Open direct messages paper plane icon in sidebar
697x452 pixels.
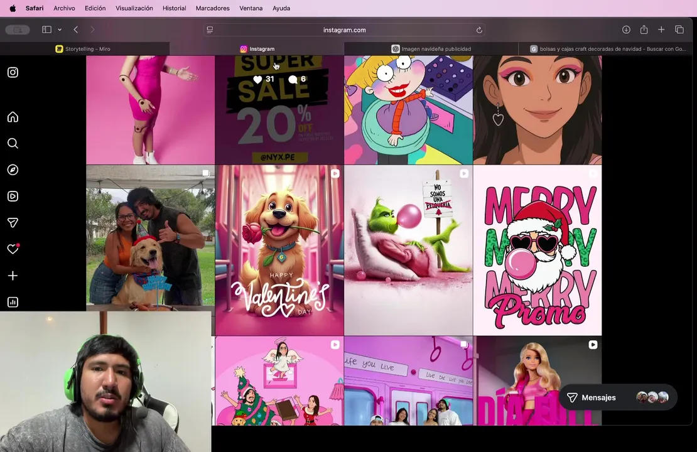click(13, 223)
